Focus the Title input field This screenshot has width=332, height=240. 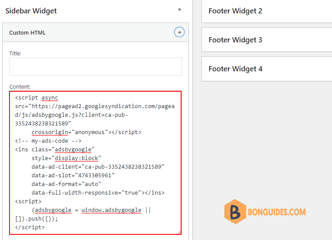(96, 67)
